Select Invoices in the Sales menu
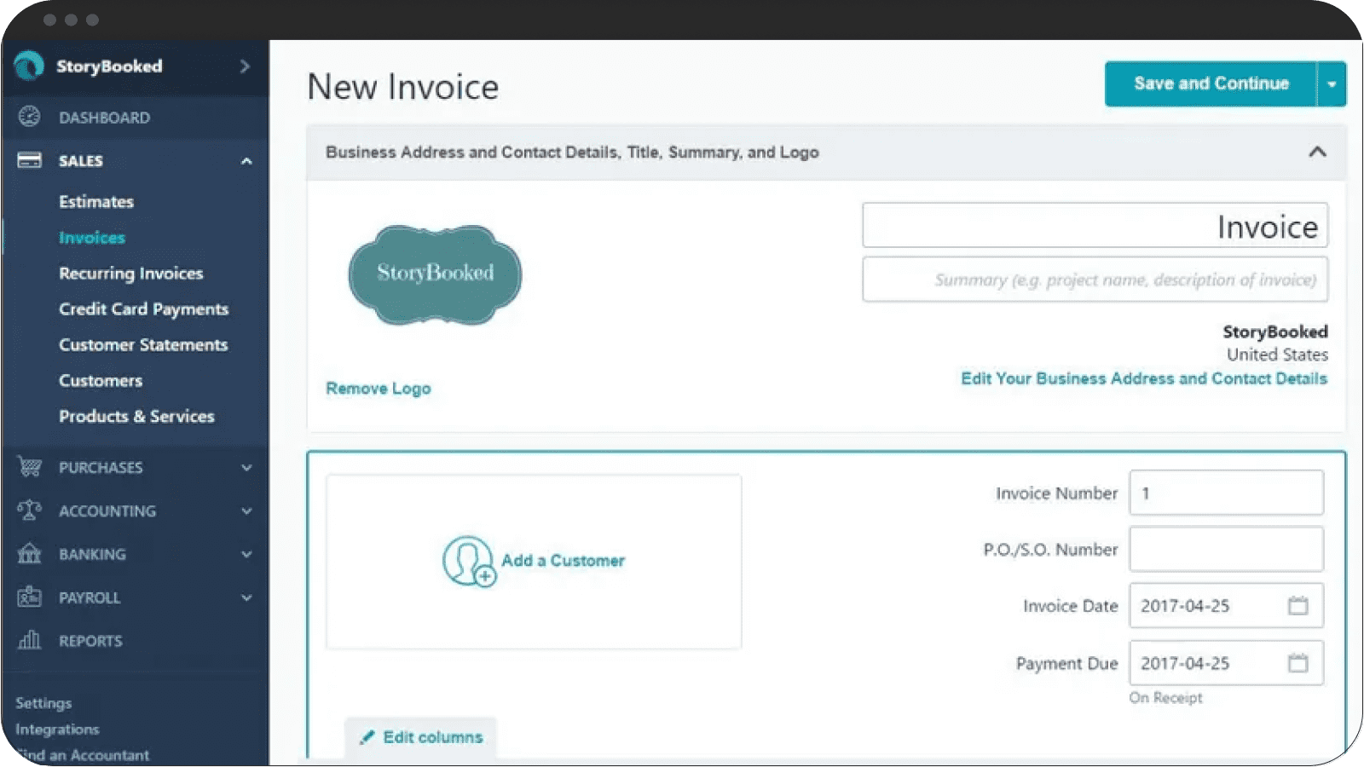 pos(92,238)
